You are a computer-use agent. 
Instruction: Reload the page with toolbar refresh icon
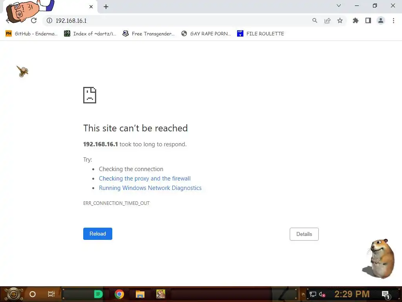34,20
